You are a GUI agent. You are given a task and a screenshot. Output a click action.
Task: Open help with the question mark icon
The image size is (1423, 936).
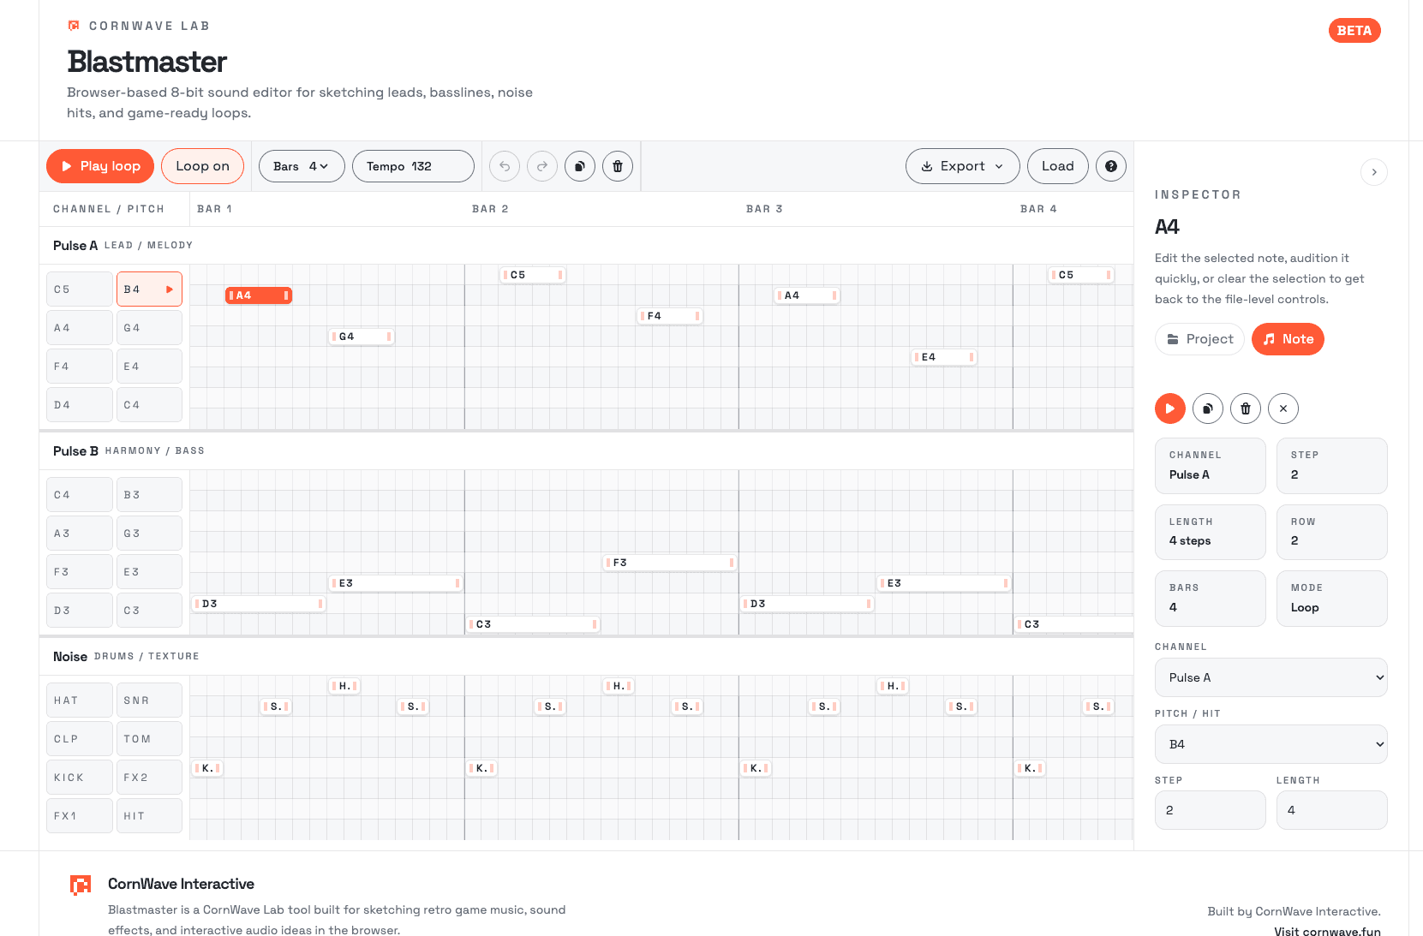[1111, 166]
